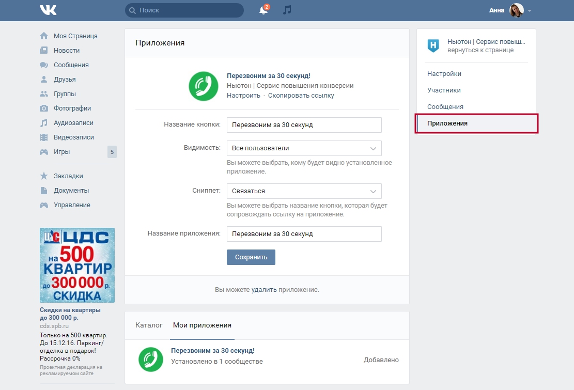Click the gamepad icon beside Игры
Viewport: 574px width, 390px height.
(x=44, y=152)
